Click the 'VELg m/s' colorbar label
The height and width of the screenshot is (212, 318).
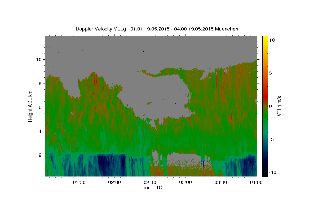point(279,106)
